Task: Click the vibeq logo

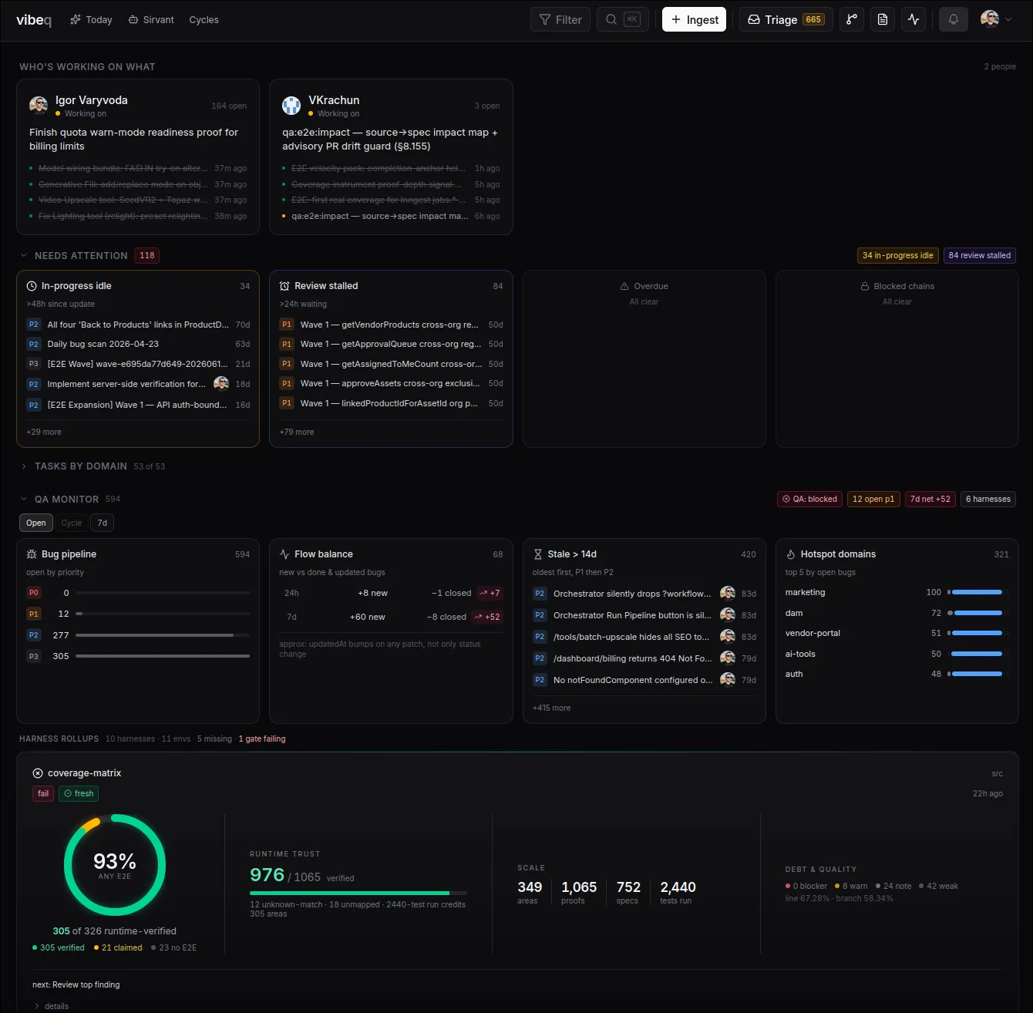Action: (x=34, y=19)
